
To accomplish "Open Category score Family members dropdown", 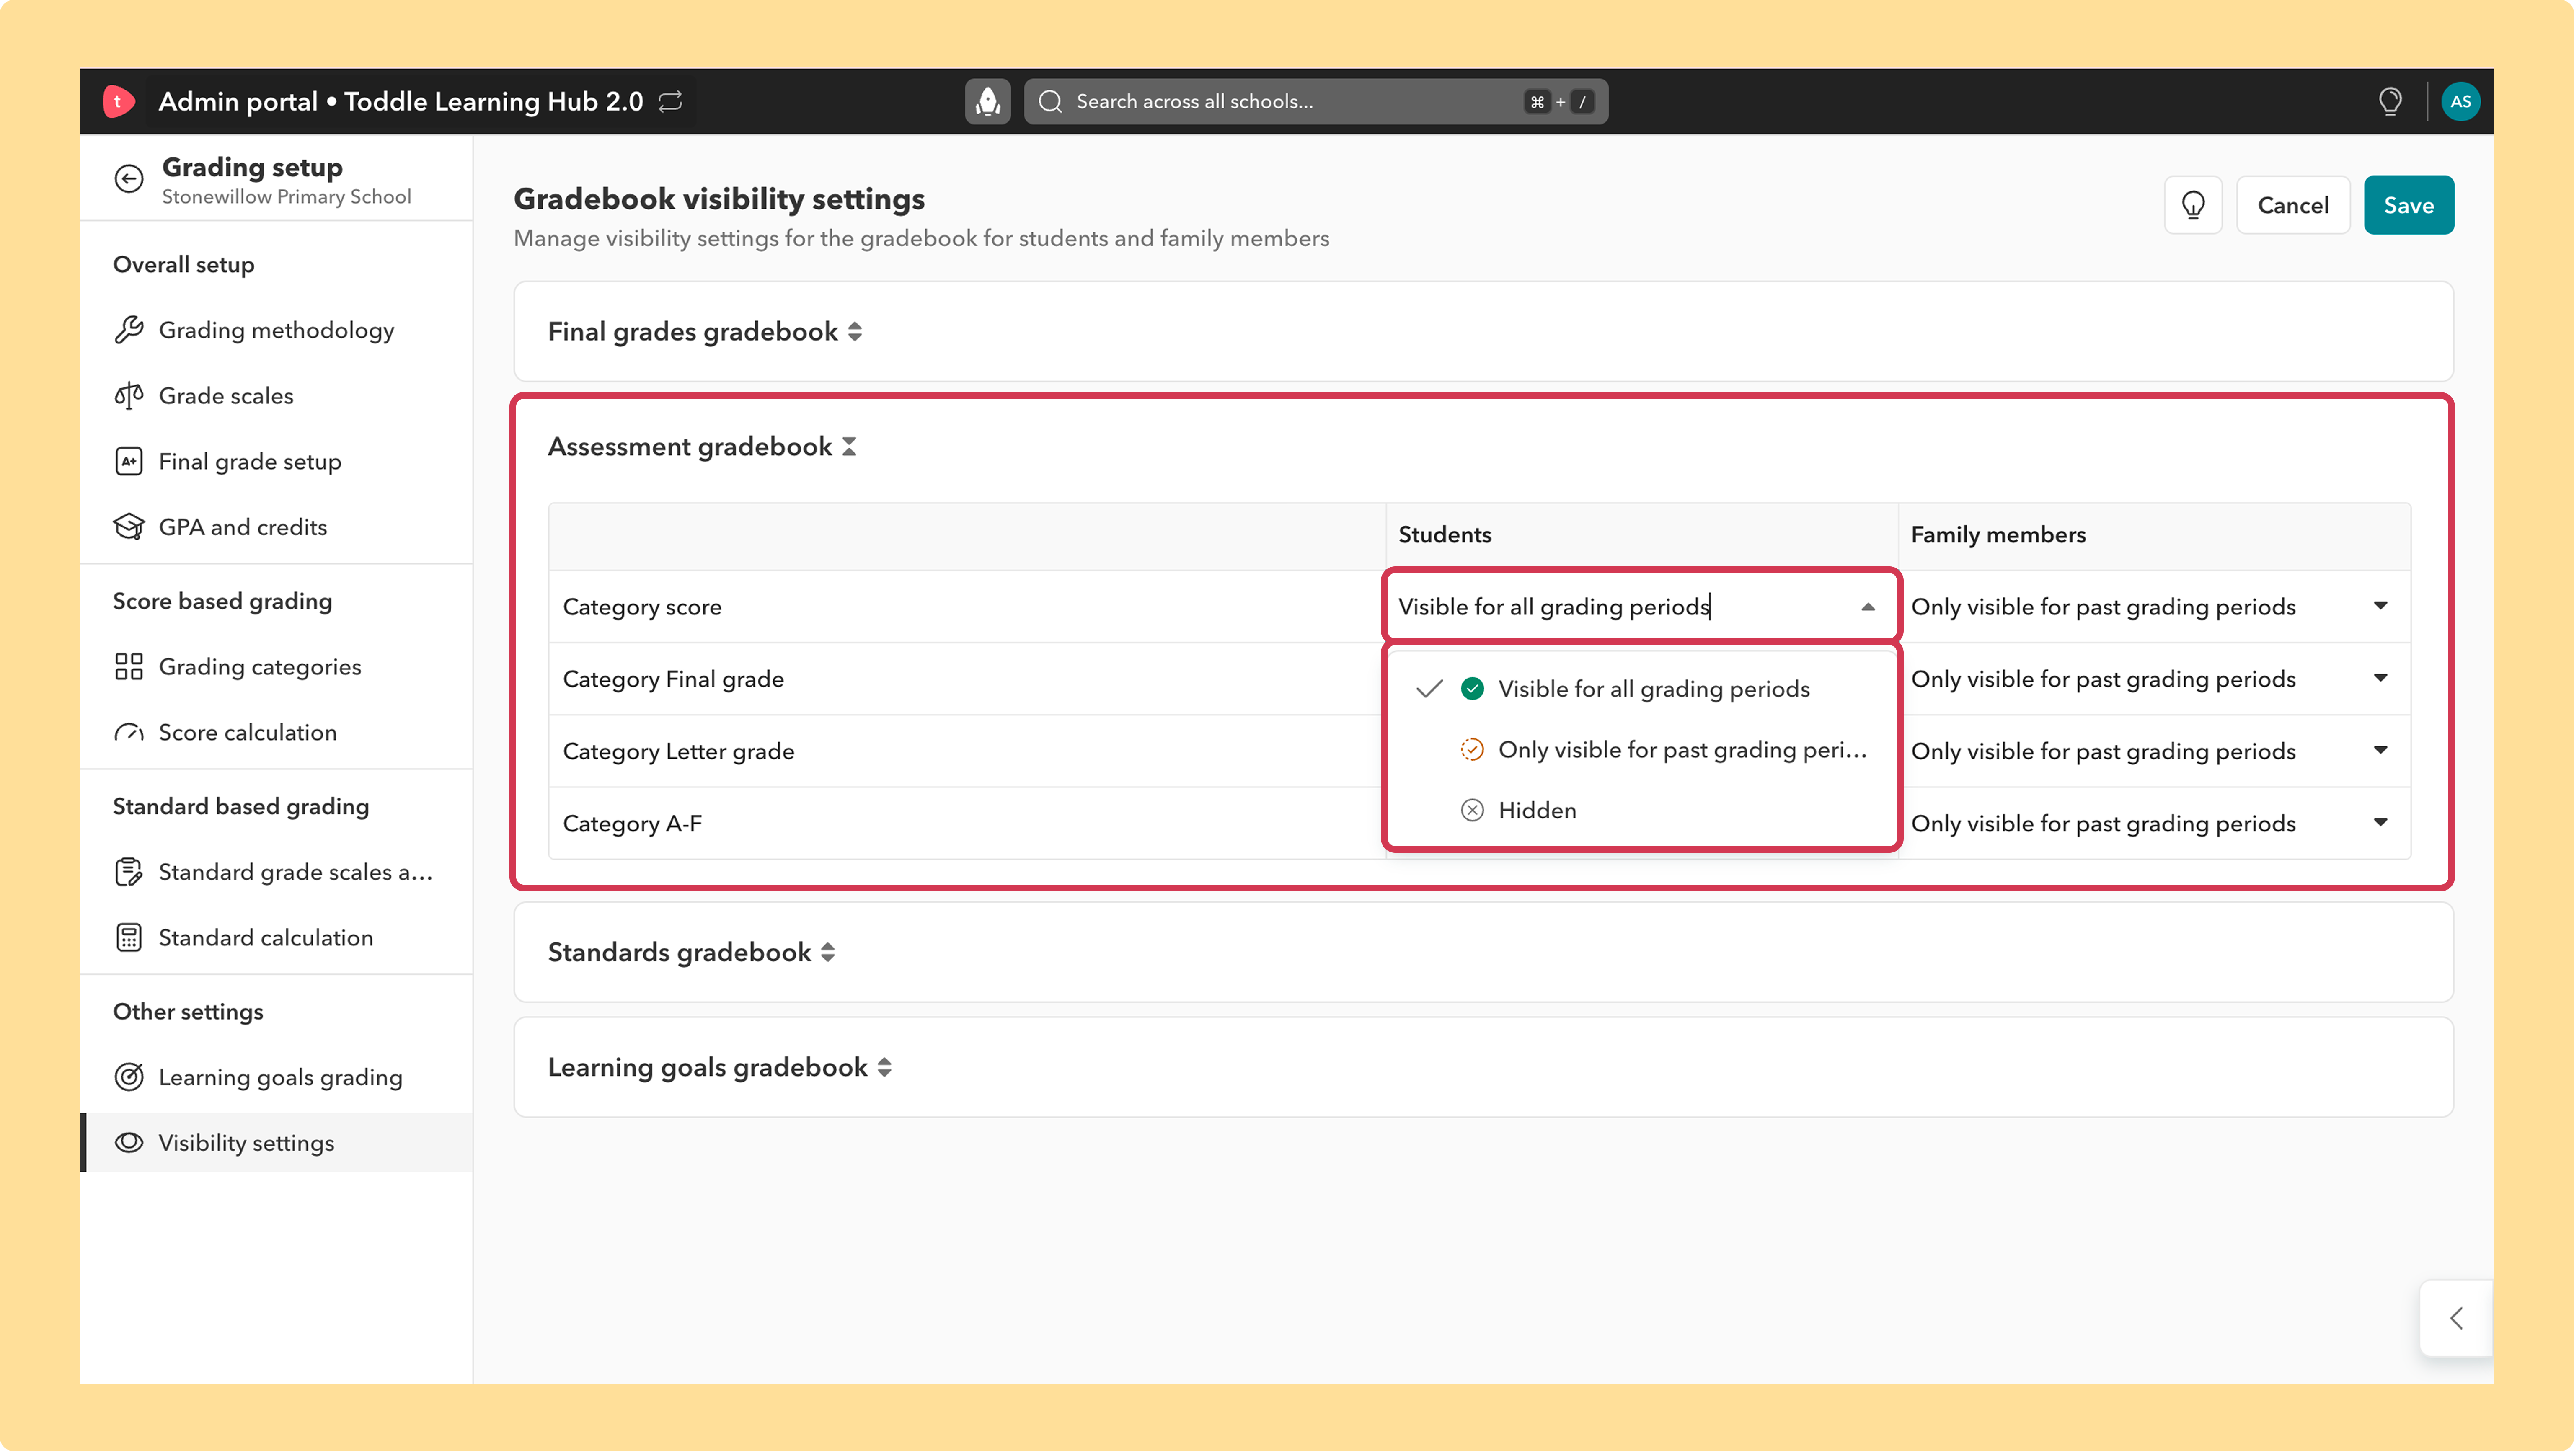I will [x=2153, y=607].
